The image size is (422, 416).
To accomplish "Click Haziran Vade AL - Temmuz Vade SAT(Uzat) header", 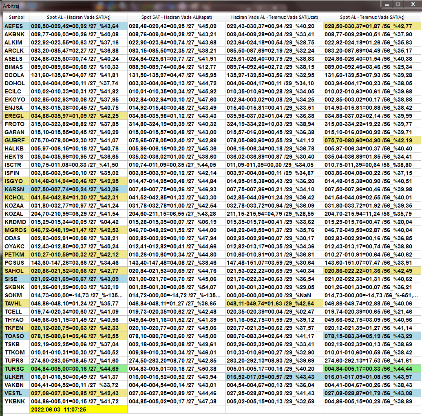I will point(274,17).
